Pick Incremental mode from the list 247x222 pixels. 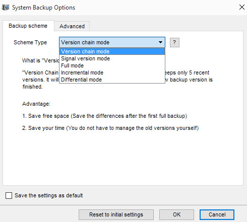point(112,72)
